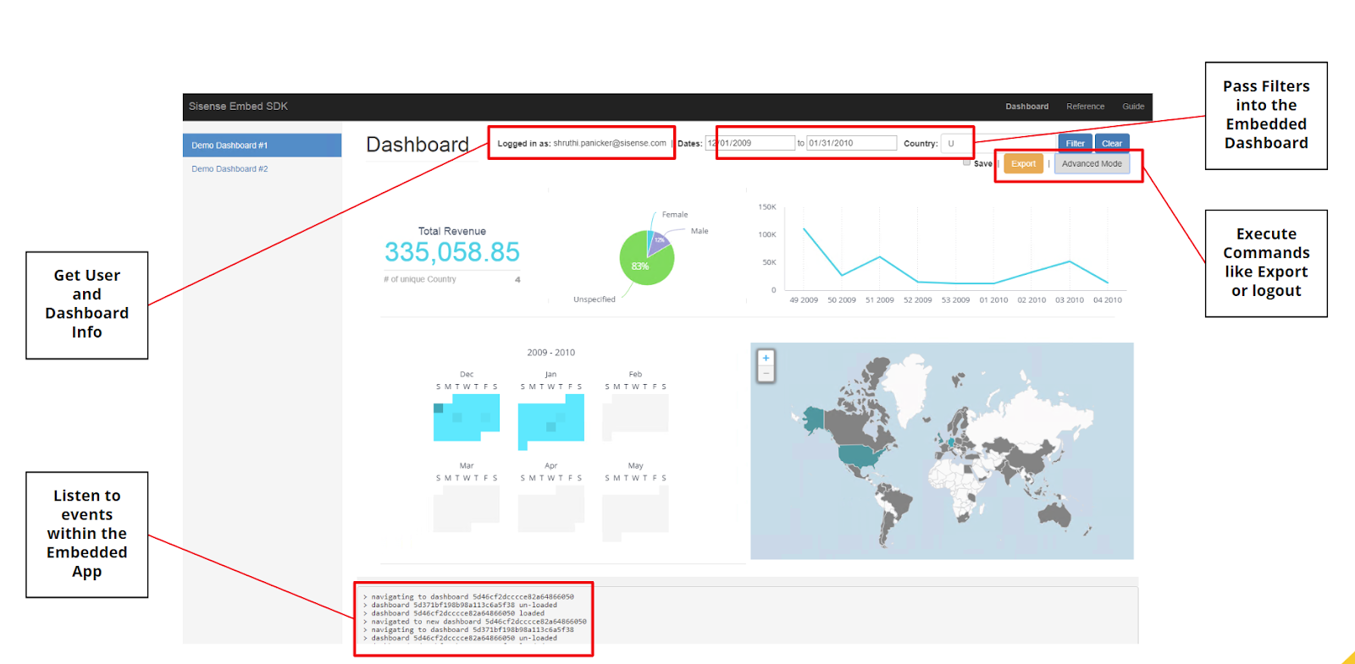Screen dimensions: 1355x664
Task: Open the Guide page in navbar
Action: pos(1133,107)
